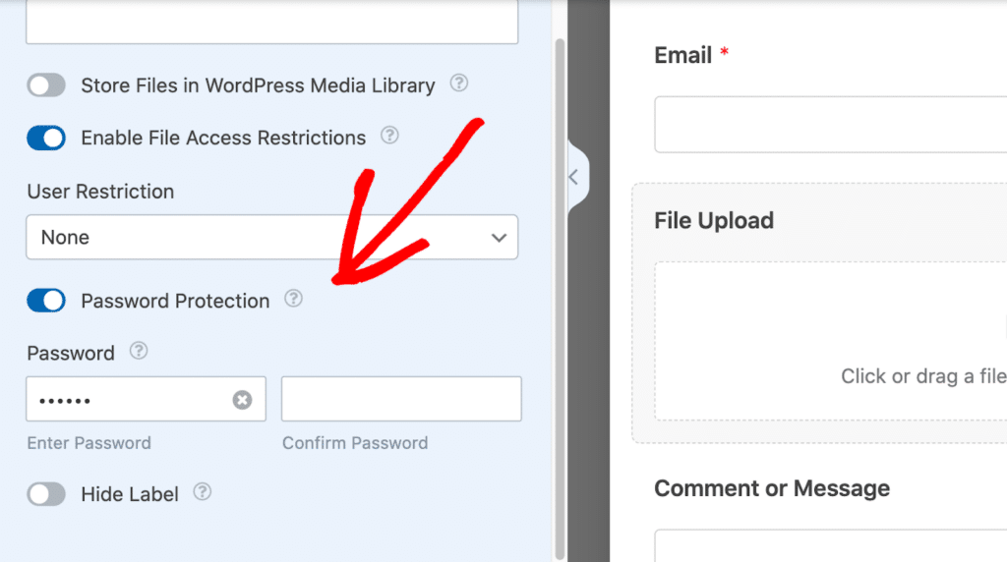This screenshot has height=562, width=1007.
Task: Select the Email input field in preview
Action: (830, 125)
